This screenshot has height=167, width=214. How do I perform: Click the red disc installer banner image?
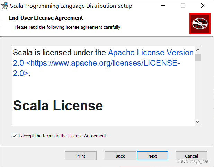pos(200,24)
